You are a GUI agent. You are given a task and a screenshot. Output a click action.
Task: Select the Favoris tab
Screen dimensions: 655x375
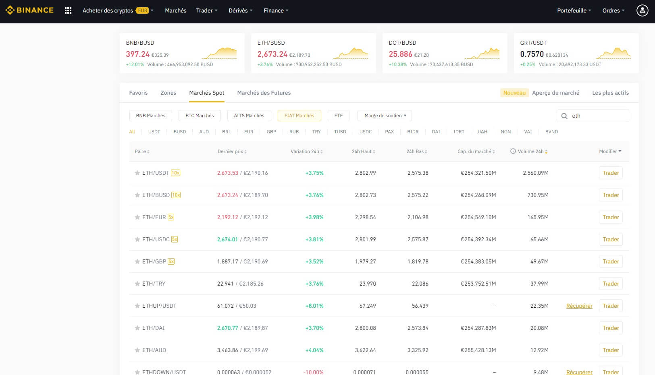click(x=138, y=93)
